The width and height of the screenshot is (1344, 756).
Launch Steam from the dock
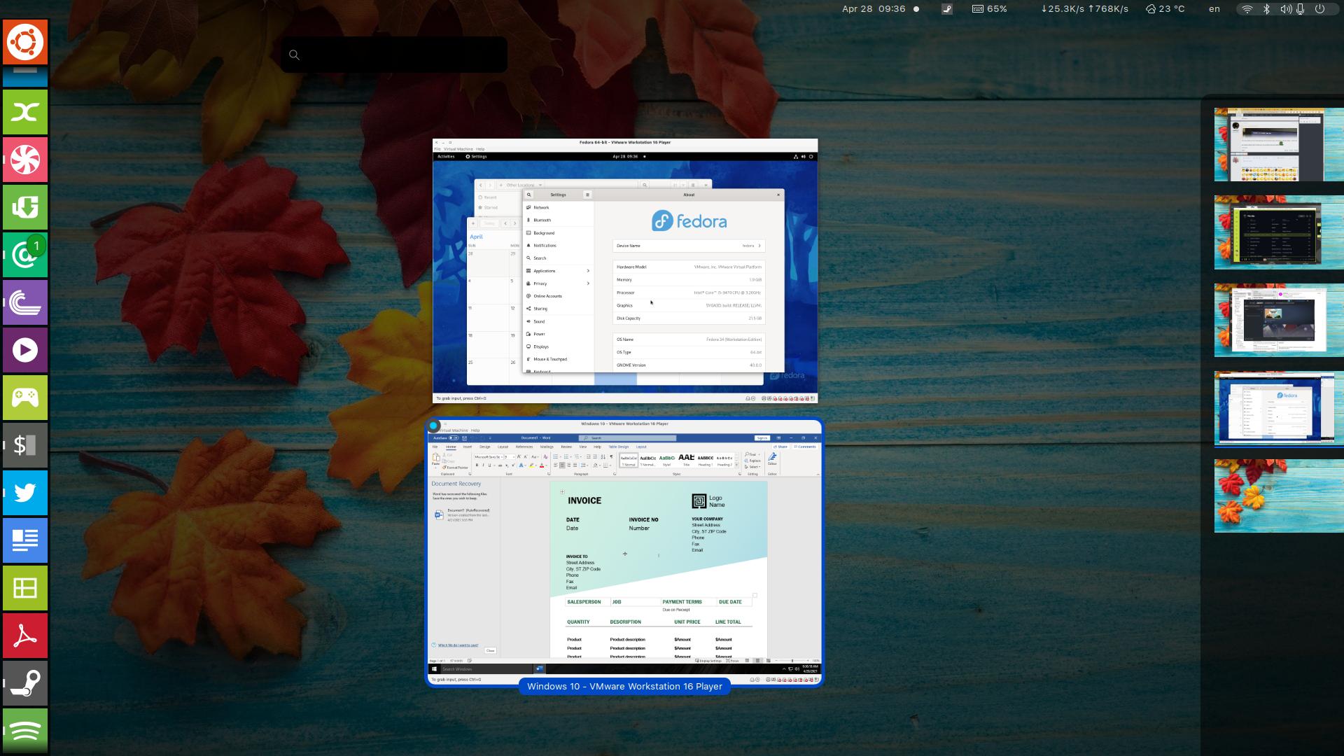coord(25,683)
